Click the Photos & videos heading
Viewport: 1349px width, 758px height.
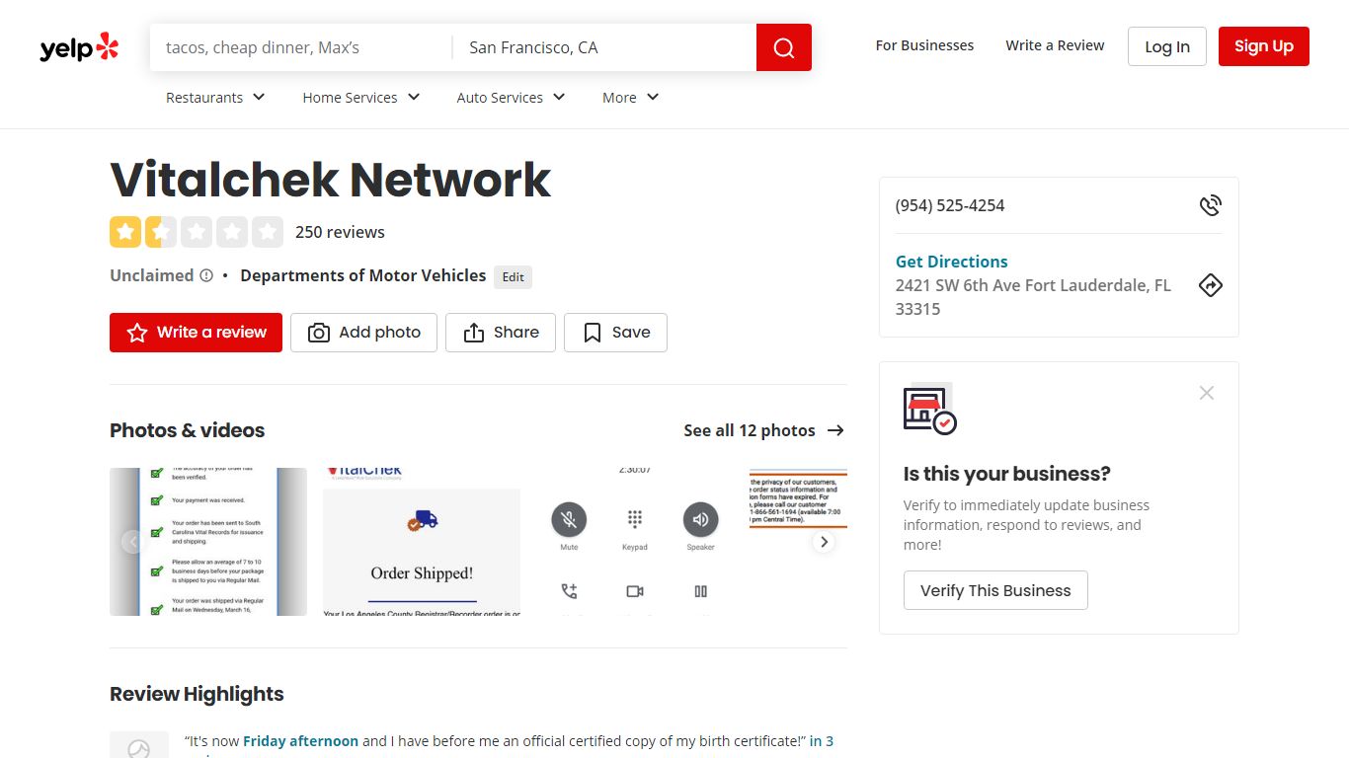click(x=188, y=430)
